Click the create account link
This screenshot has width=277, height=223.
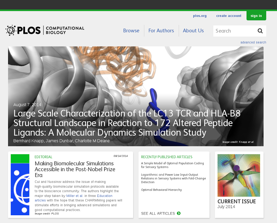click(229, 16)
